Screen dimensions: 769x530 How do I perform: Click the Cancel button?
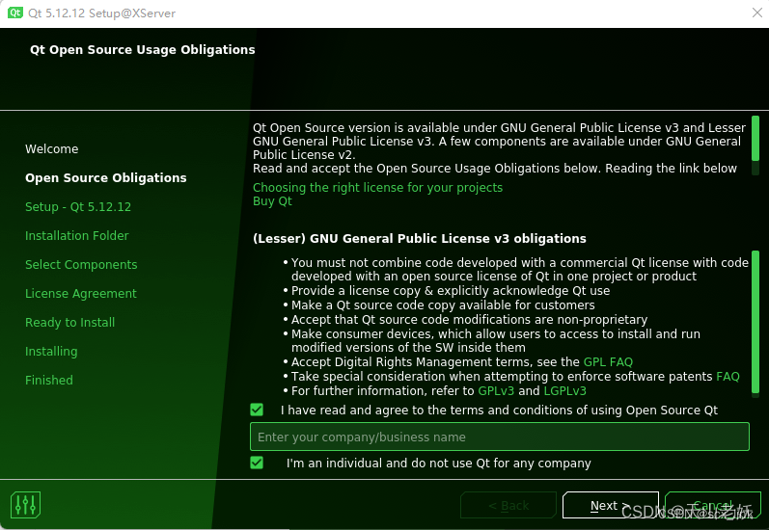(x=713, y=505)
